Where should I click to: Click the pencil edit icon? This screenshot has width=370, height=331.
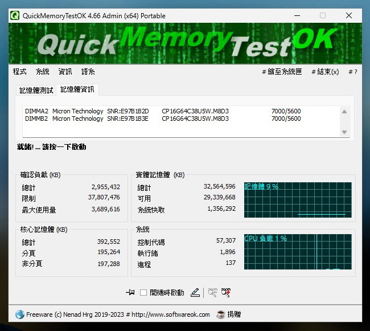click(x=195, y=292)
